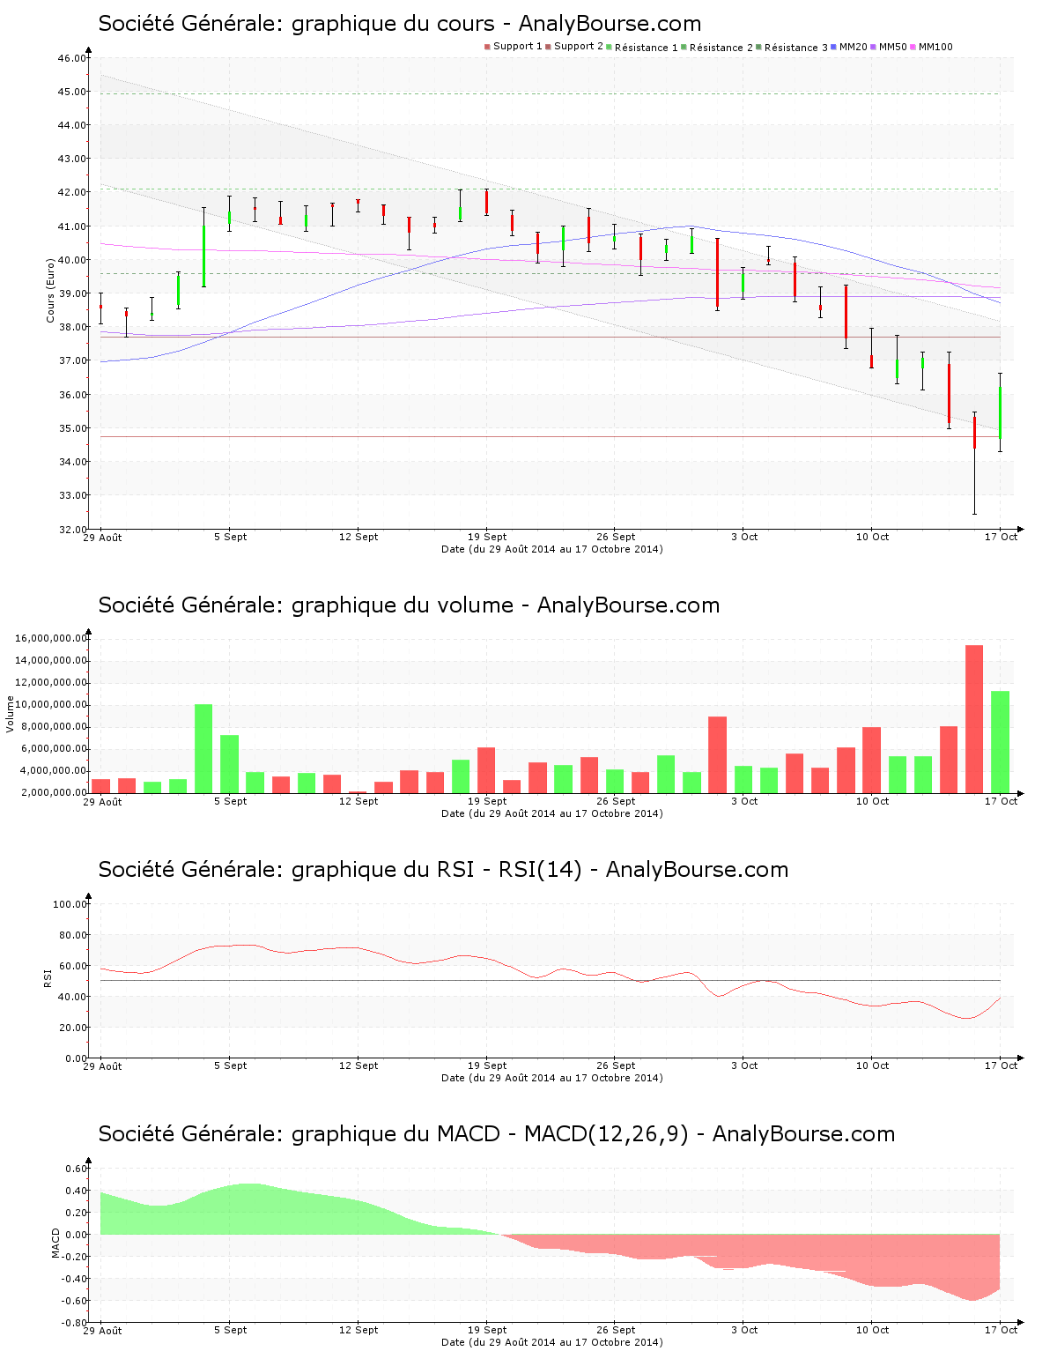Click the tallest red volume bar
The width and height of the screenshot is (1057, 1366).
click(974, 719)
